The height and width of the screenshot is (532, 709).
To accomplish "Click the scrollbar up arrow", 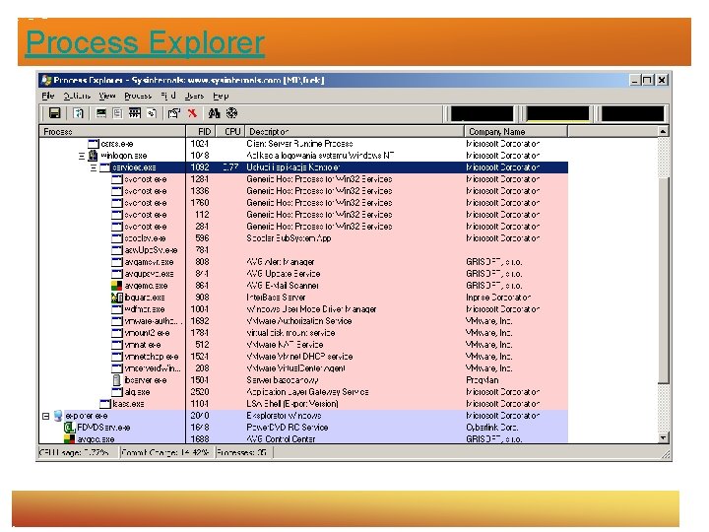I will (x=663, y=132).
